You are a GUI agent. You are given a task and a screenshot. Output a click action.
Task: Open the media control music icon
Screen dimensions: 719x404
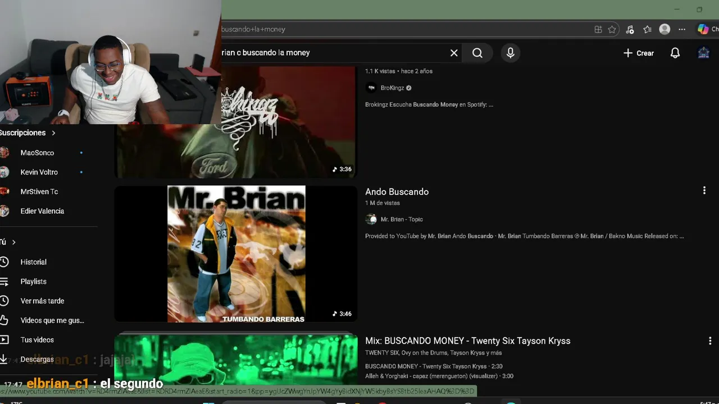pyautogui.click(x=630, y=29)
